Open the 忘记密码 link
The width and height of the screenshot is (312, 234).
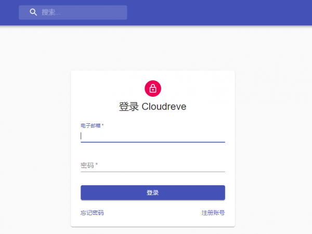point(92,213)
